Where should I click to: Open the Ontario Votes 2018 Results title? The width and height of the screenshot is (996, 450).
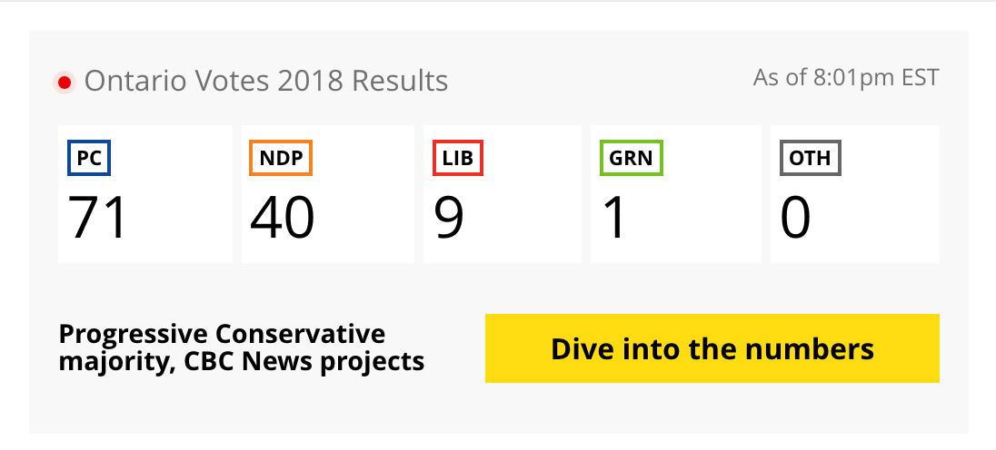click(x=266, y=81)
